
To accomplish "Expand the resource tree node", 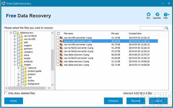I will click(18, 68).
